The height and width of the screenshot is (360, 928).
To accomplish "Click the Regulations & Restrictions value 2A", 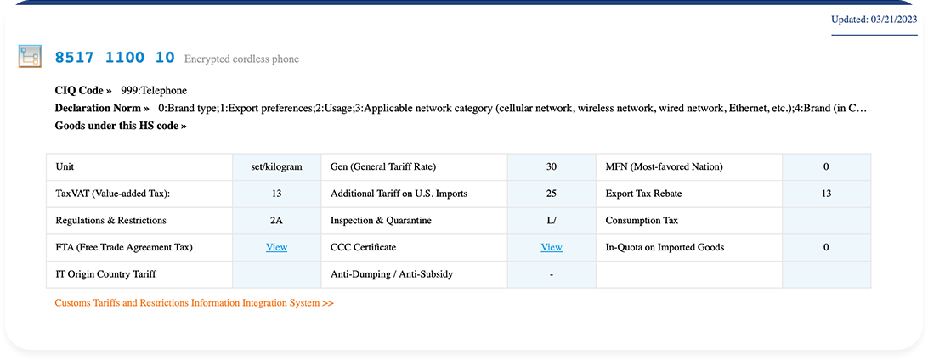I will tap(277, 221).
